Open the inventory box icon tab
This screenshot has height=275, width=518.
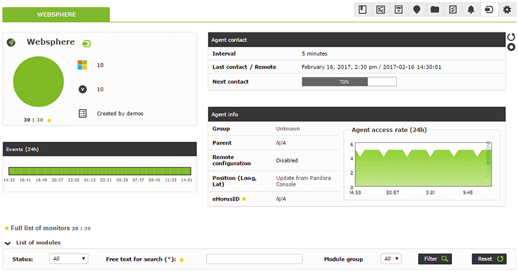coord(399,10)
